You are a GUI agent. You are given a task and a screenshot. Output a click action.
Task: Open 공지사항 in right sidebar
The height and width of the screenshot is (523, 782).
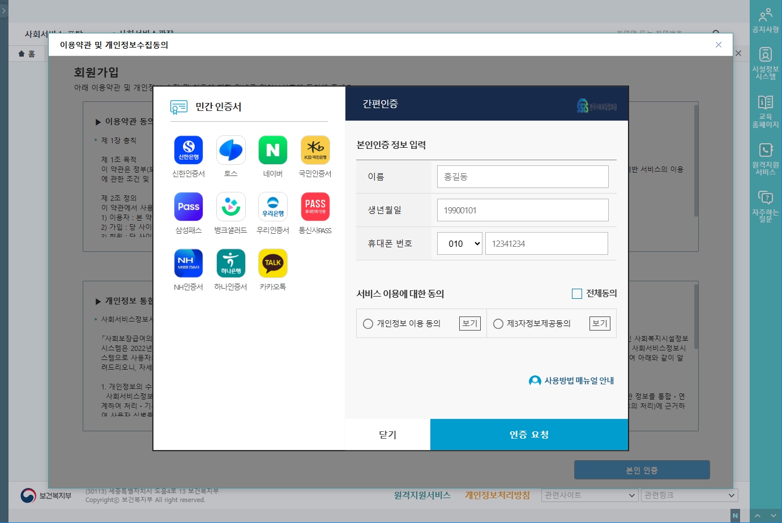[766, 20]
